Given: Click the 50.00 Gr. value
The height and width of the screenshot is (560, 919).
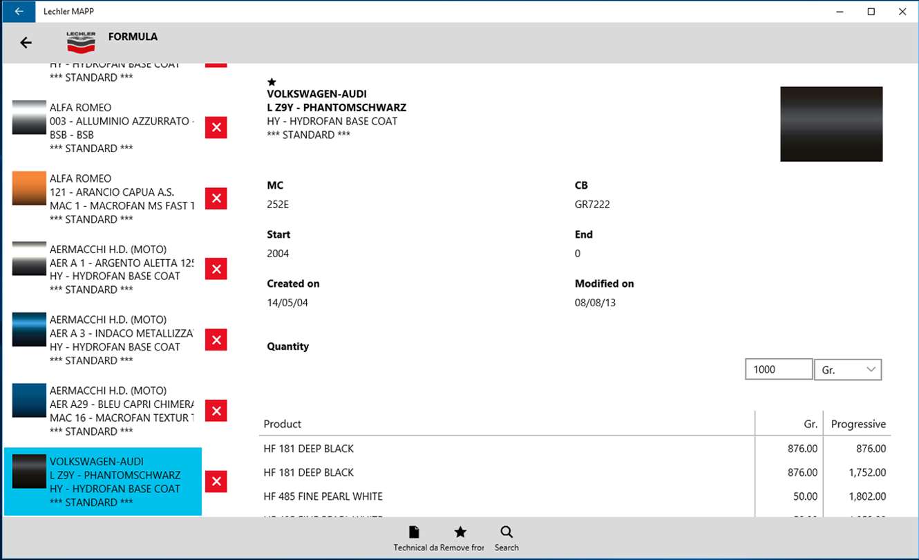Looking at the screenshot, I should pyautogui.click(x=804, y=496).
